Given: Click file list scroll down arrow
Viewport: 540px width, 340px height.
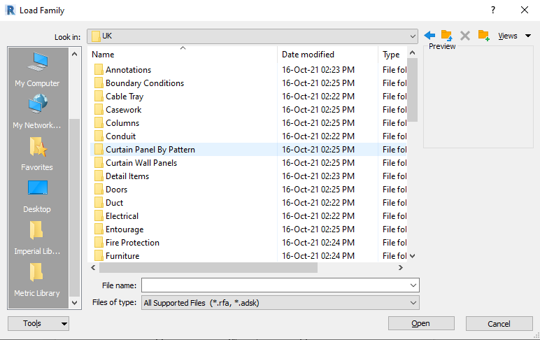Looking at the screenshot, I should click(x=412, y=256).
